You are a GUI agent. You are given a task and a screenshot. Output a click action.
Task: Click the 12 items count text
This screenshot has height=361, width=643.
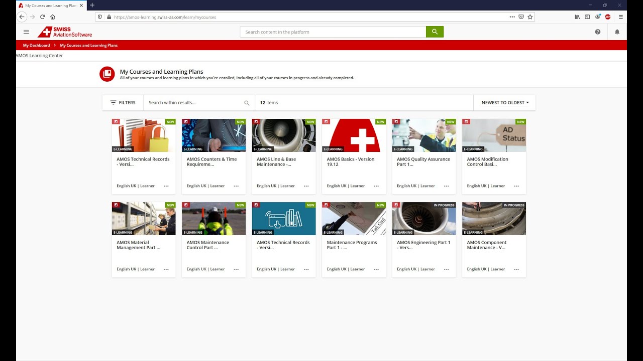(269, 103)
